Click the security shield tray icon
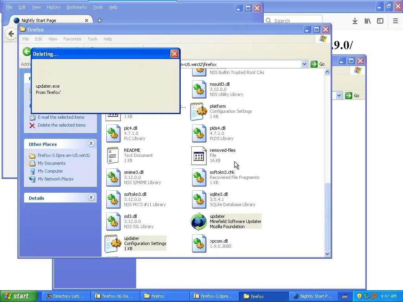Image resolution: width=403 pixels, height=302 pixels. point(359,296)
